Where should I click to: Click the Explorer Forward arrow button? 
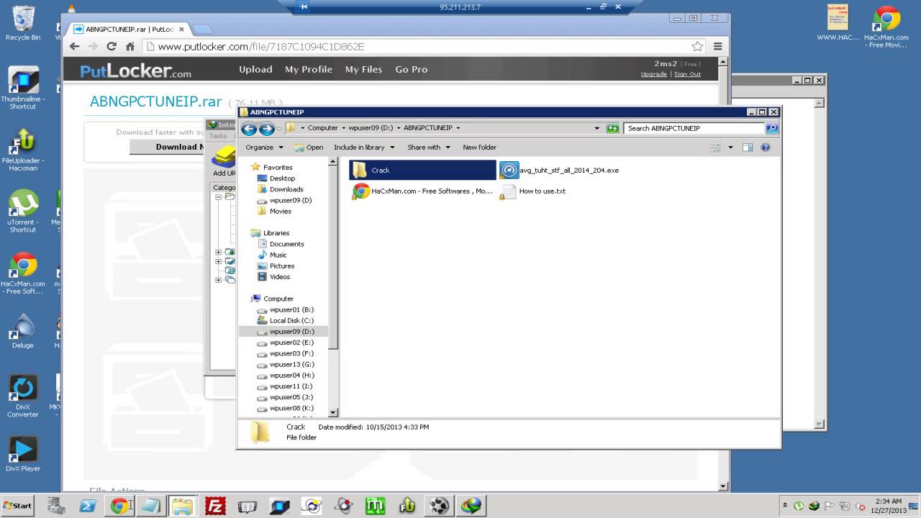coord(266,129)
